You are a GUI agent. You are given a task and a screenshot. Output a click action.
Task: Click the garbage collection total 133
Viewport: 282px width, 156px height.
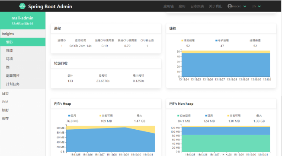point(70,81)
